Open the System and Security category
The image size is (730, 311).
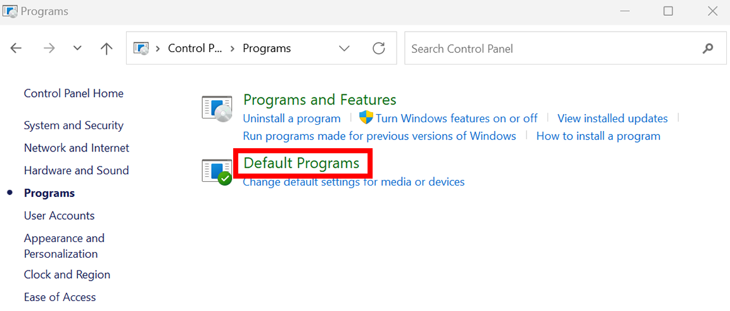[74, 125]
